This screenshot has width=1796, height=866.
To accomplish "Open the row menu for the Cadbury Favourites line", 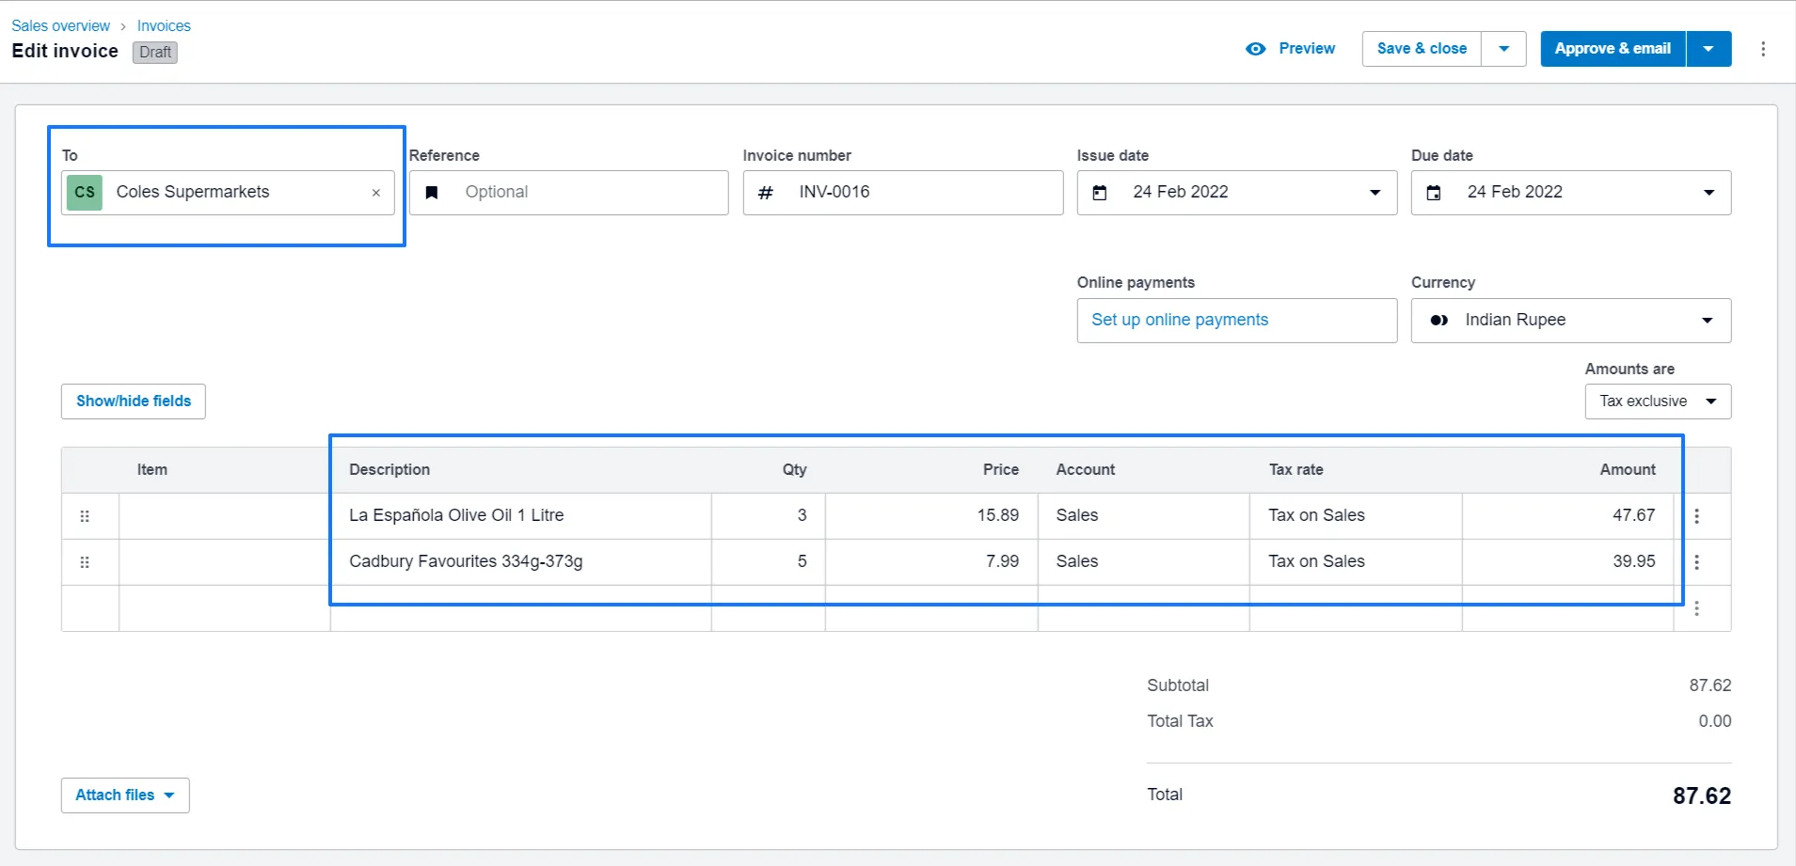I will [1697, 562].
